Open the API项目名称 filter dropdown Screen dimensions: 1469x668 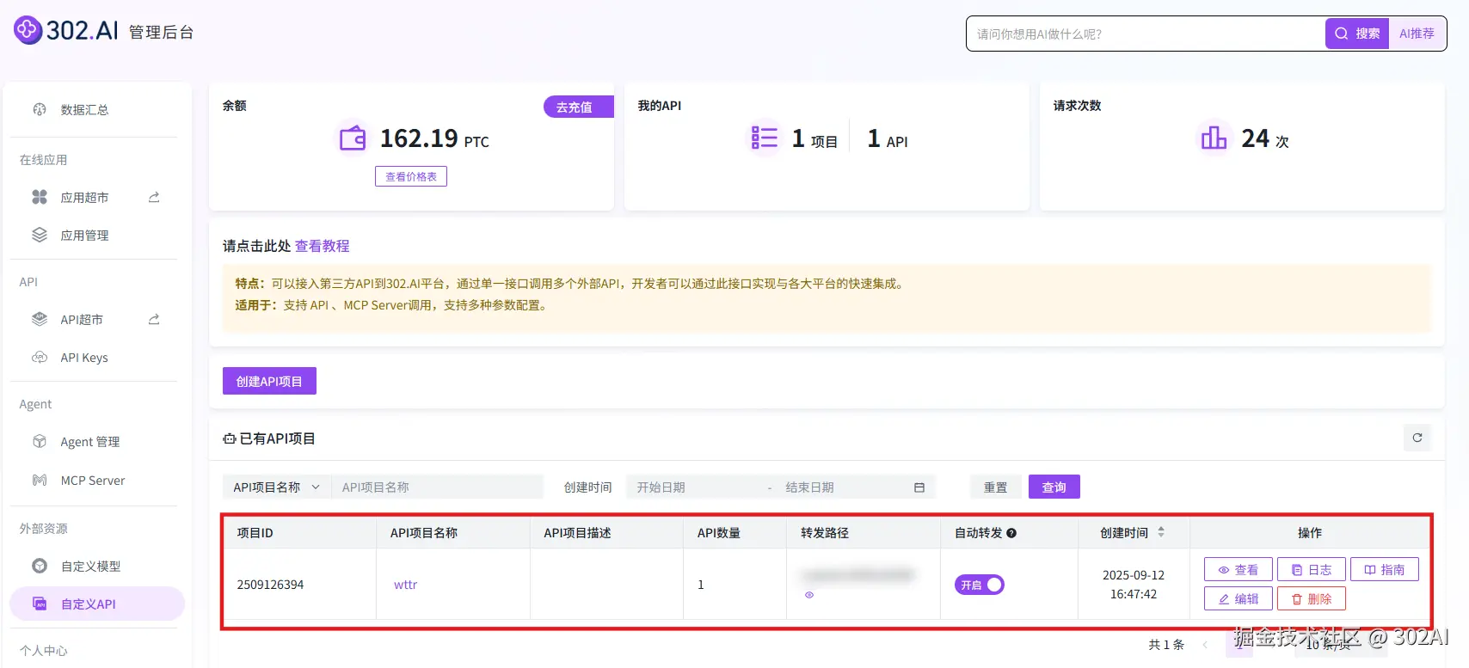(277, 487)
